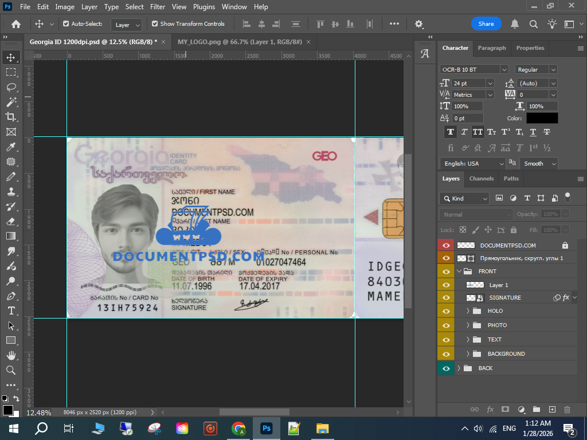Click the delete layer trash icon
Image resolution: width=587 pixels, height=440 pixels.
(568, 410)
